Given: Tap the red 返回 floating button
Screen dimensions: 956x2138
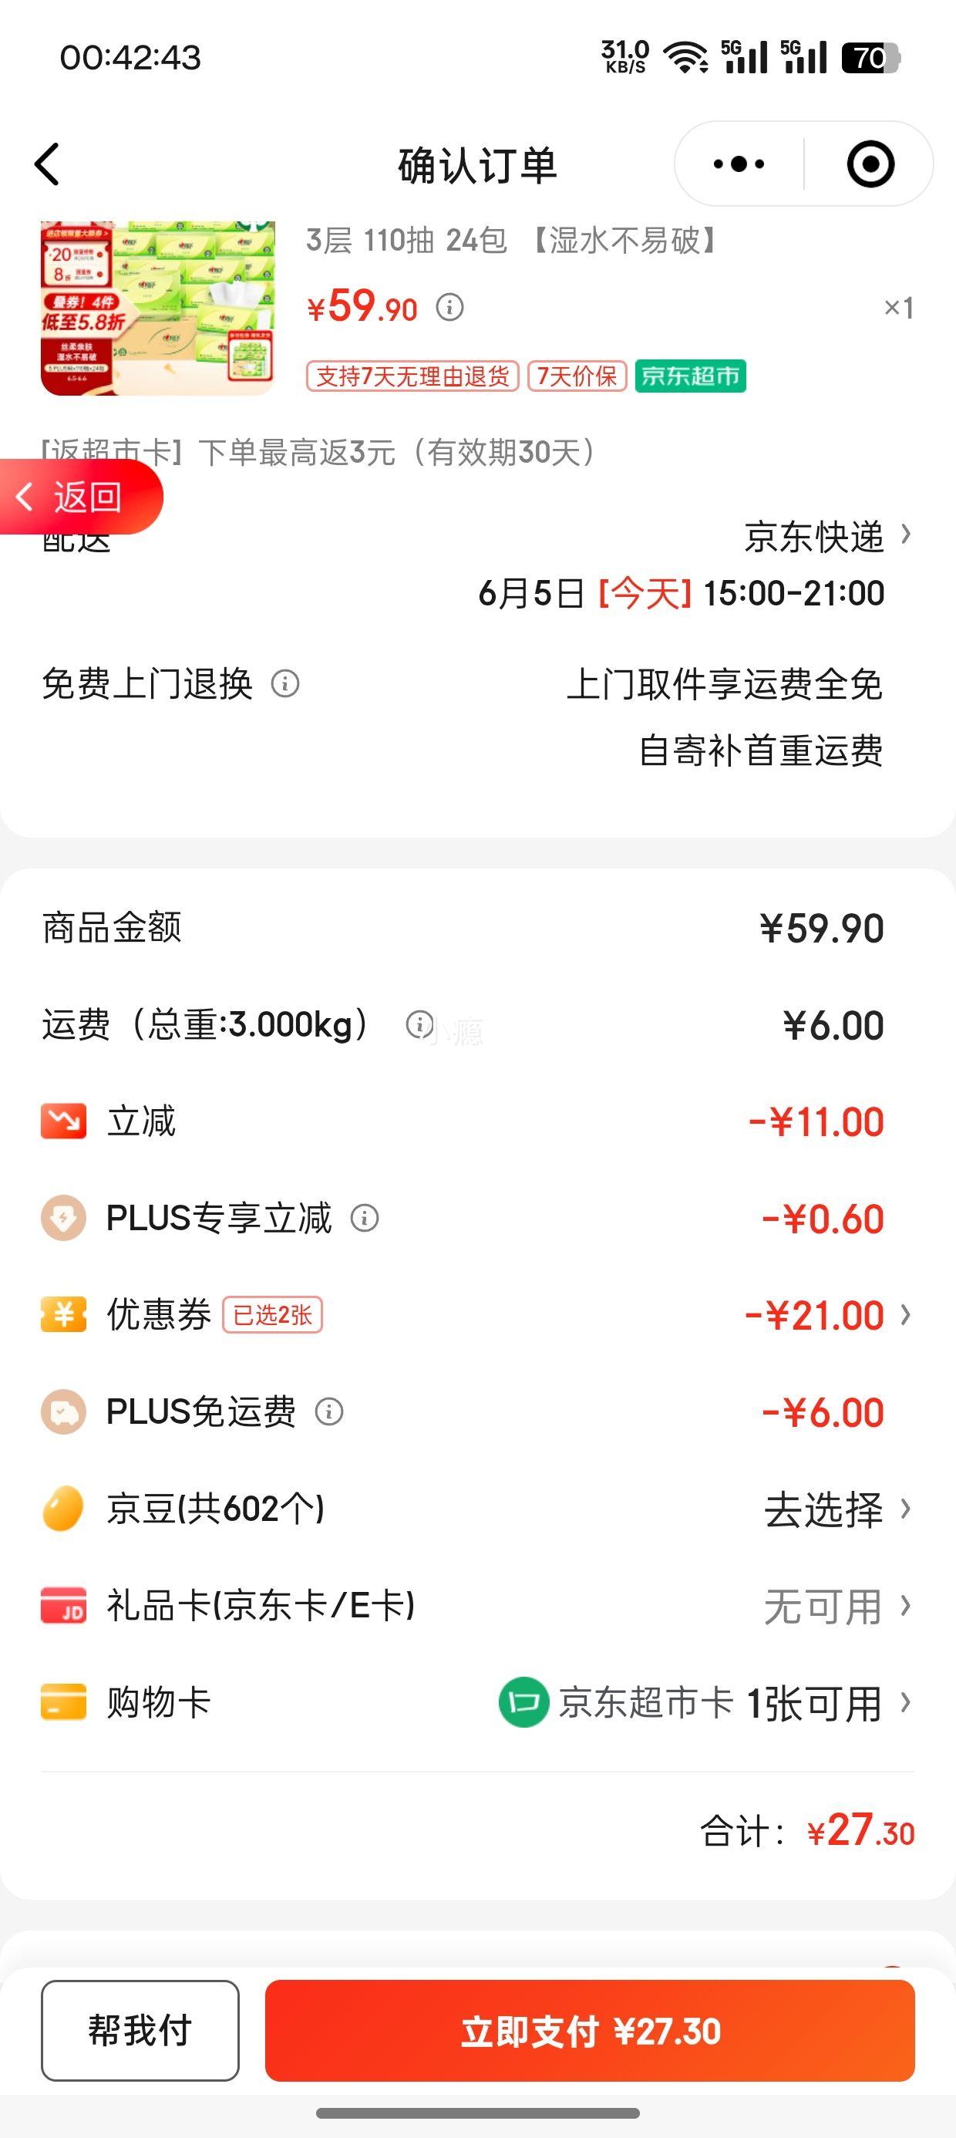Looking at the screenshot, I should 80,497.
